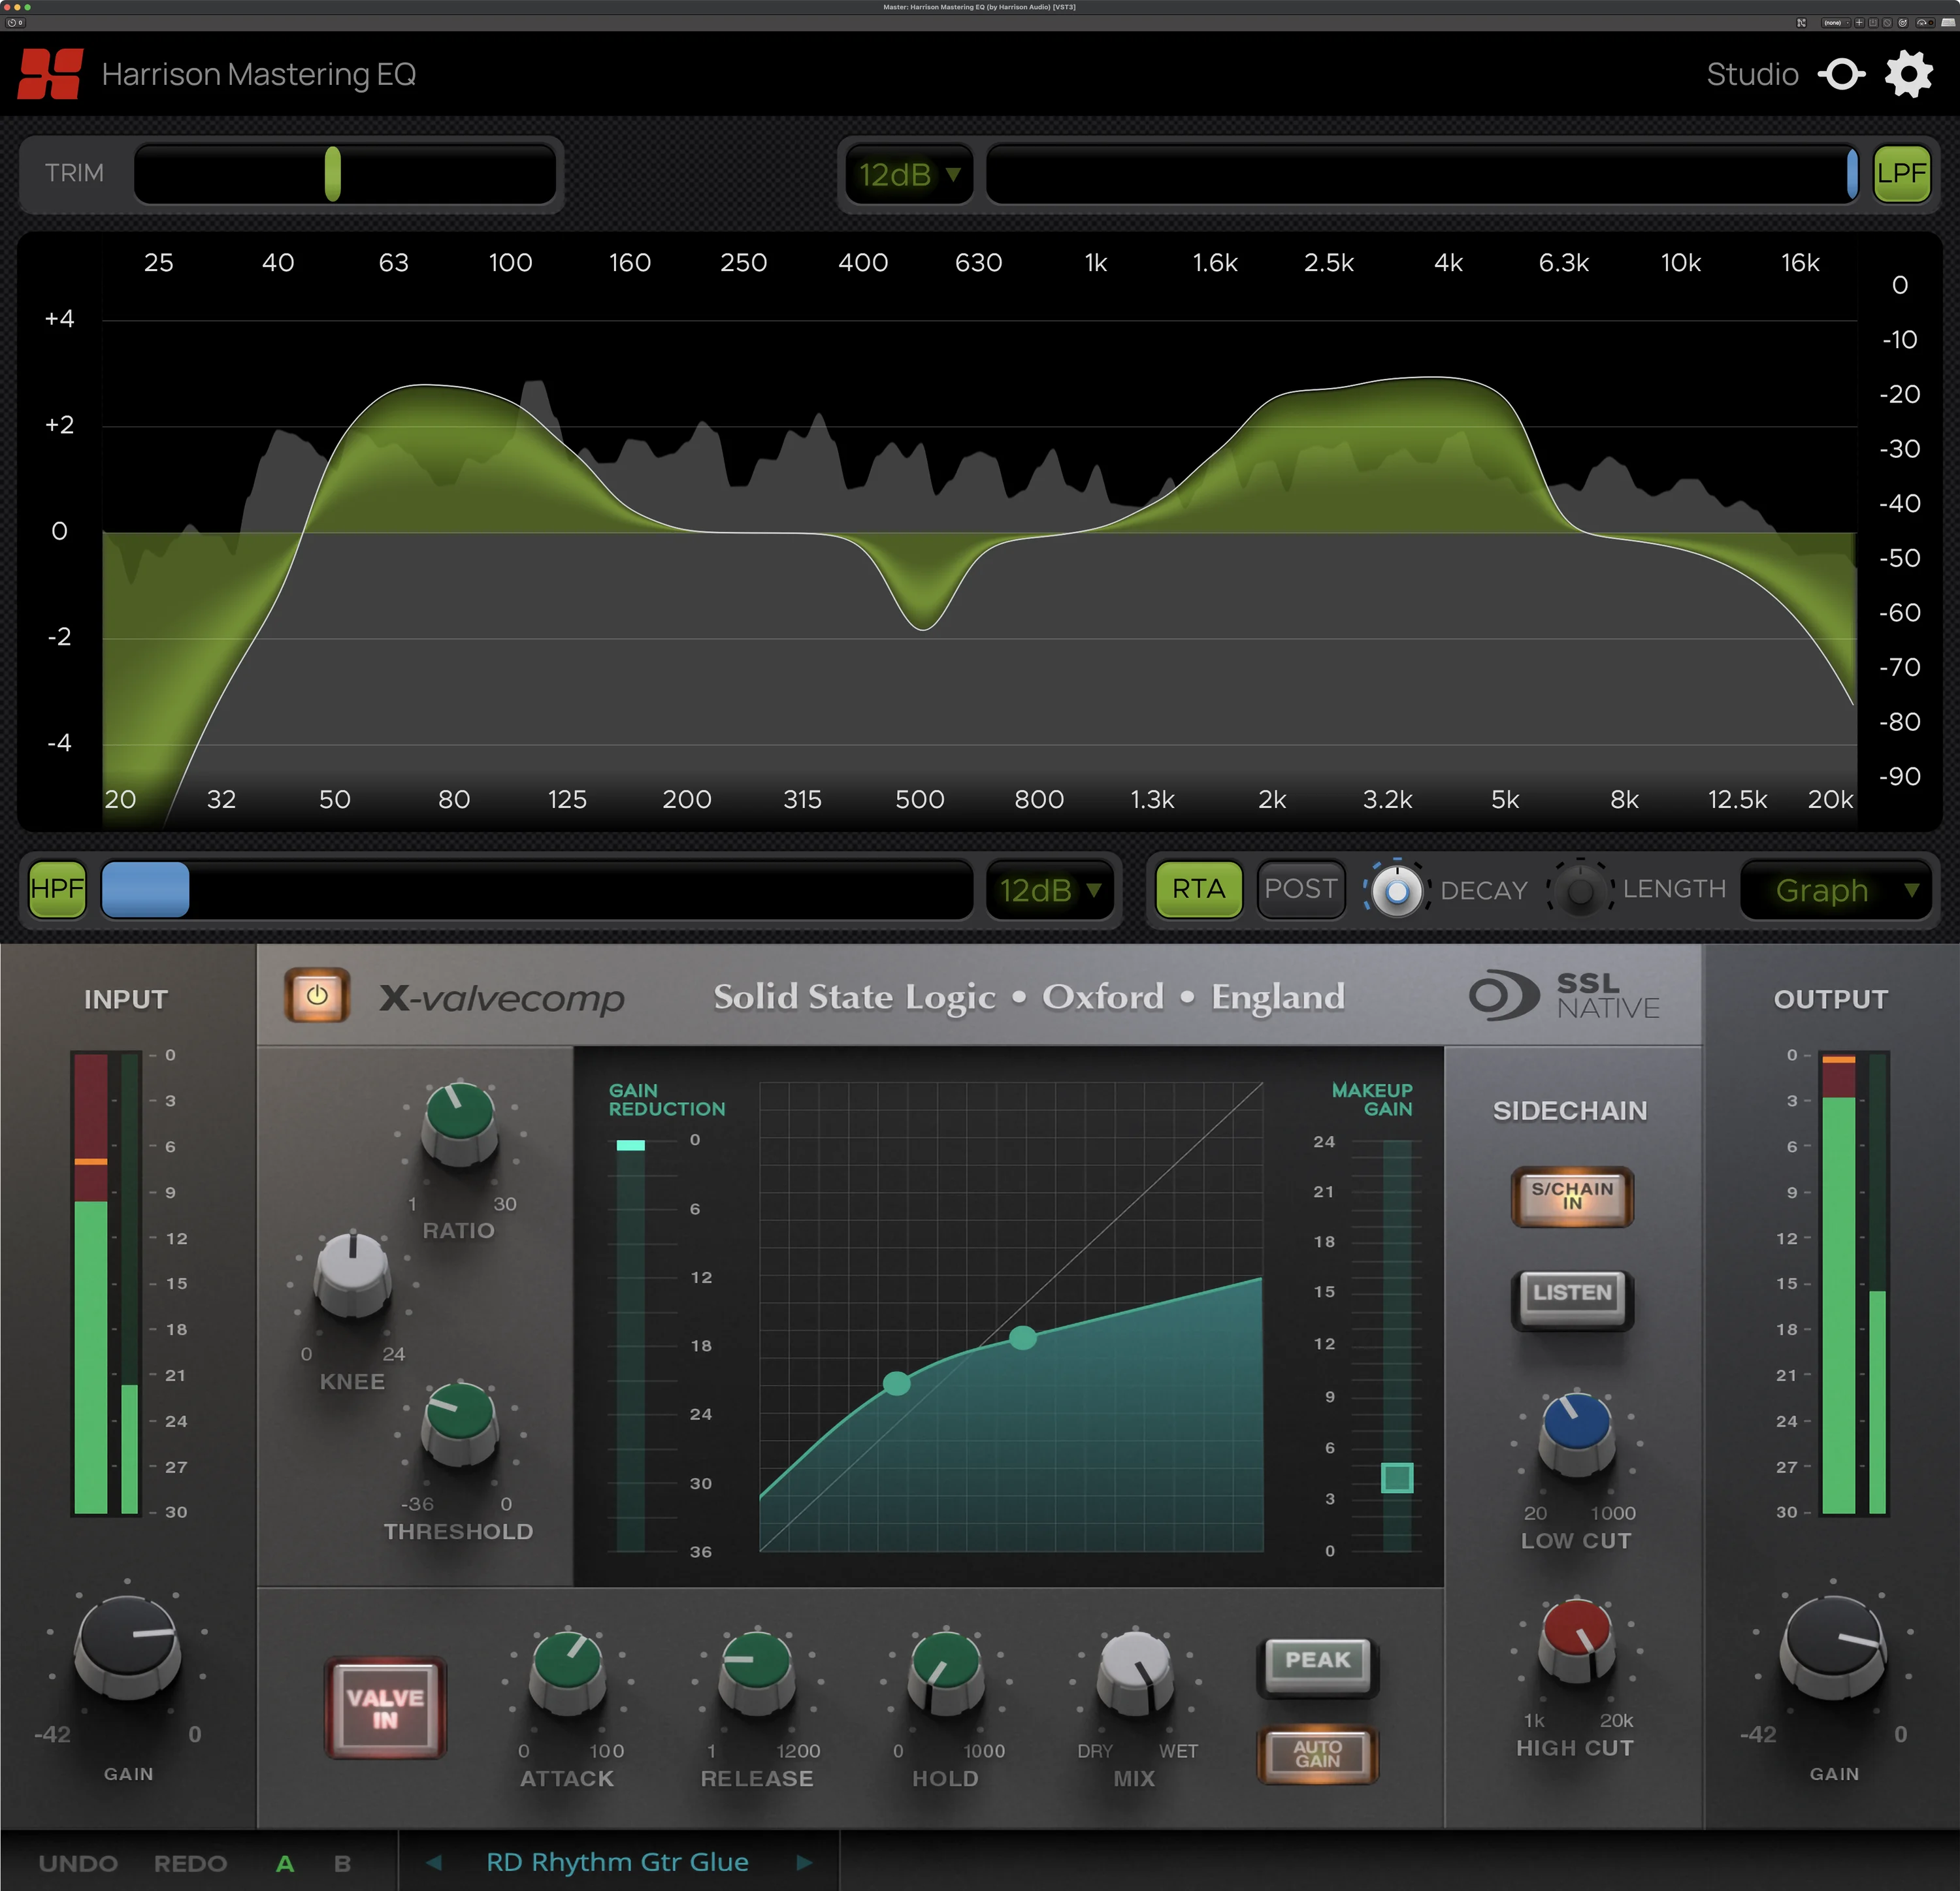The image size is (1960, 1891).
Task: Click the Studio label
Action: pos(1752,74)
